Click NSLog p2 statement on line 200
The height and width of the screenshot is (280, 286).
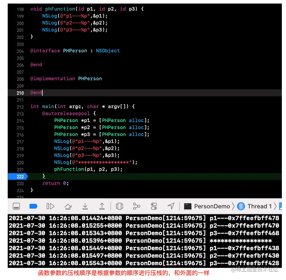point(75,23)
